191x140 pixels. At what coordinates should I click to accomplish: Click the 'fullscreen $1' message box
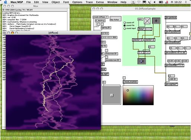tap(111, 54)
